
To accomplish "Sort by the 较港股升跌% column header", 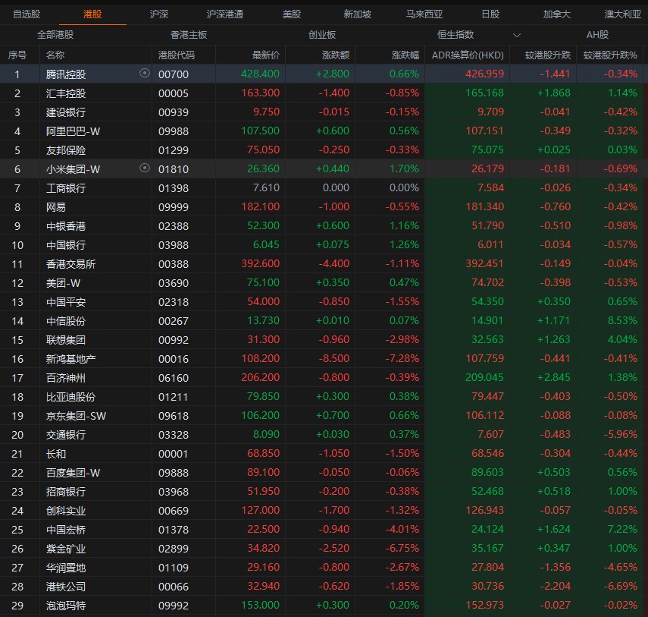I will click(x=610, y=55).
